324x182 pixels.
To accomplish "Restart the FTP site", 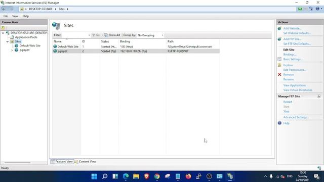I will pos(288,102).
